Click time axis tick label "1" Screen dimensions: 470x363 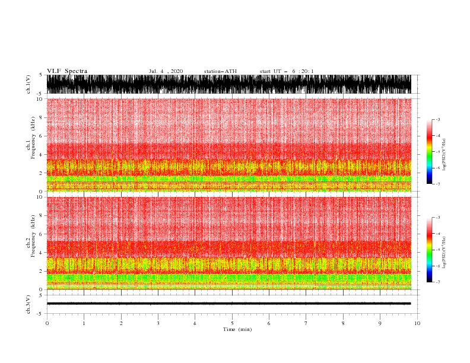click(84, 323)
